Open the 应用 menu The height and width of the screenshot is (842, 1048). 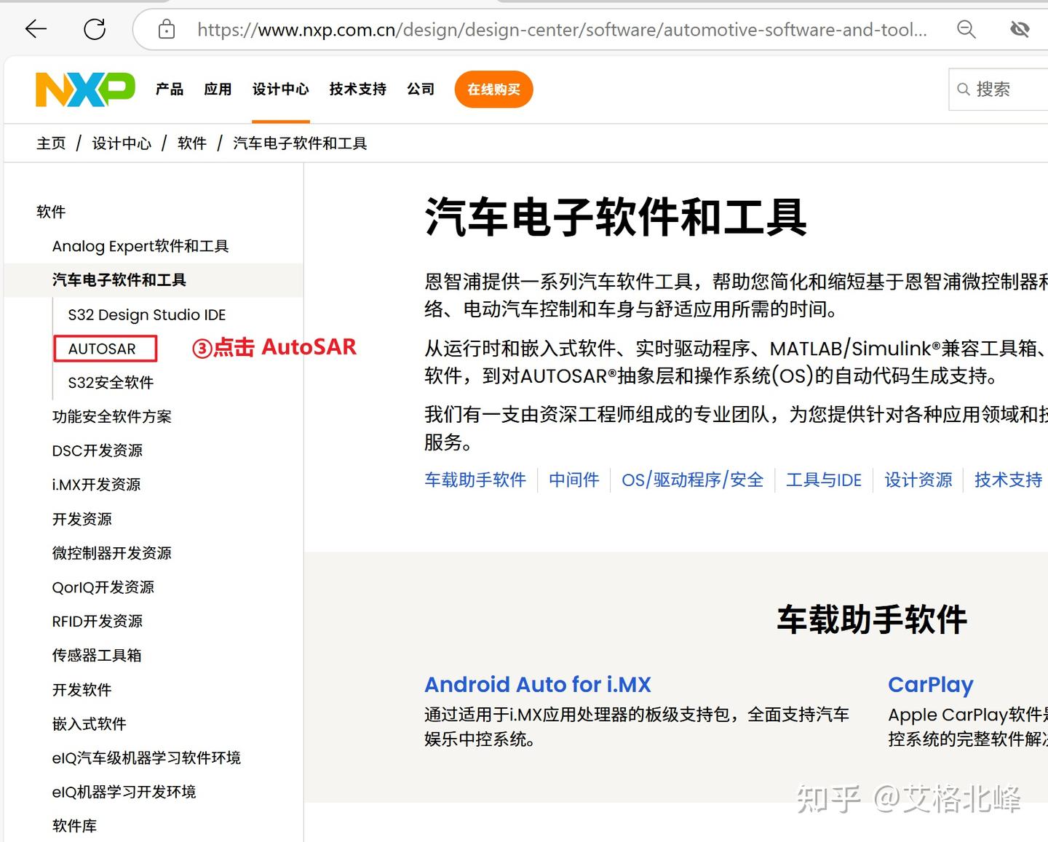(217, 89)
